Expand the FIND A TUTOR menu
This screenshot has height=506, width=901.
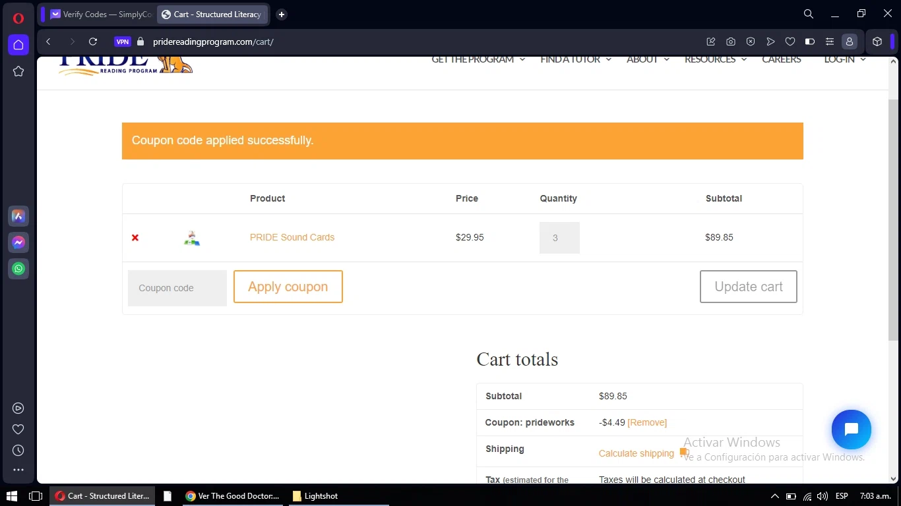click(576, 59)
